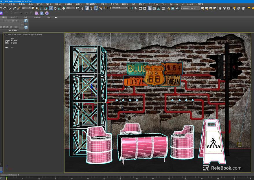
Task: Expand the 多边形建模 panel dropdown
Action: [x=14, y=30]
